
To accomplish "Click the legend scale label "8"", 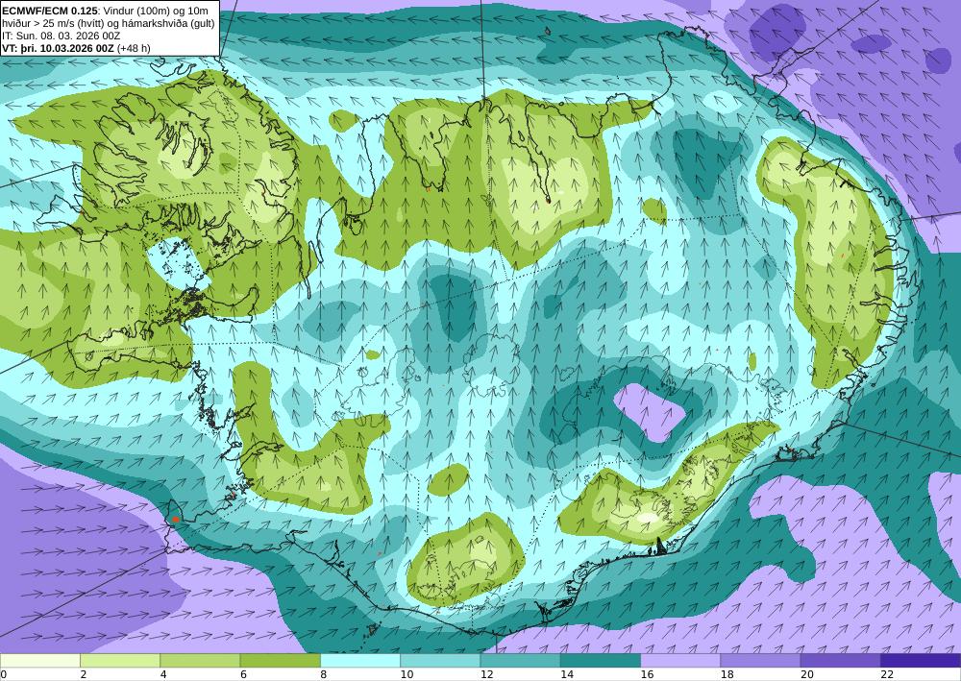I will (x=324, y=675).
